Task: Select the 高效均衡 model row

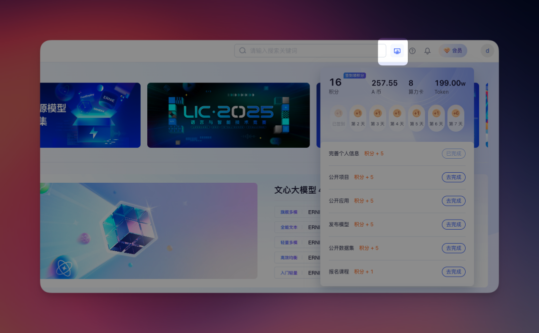Action: [x=297, y=258]
